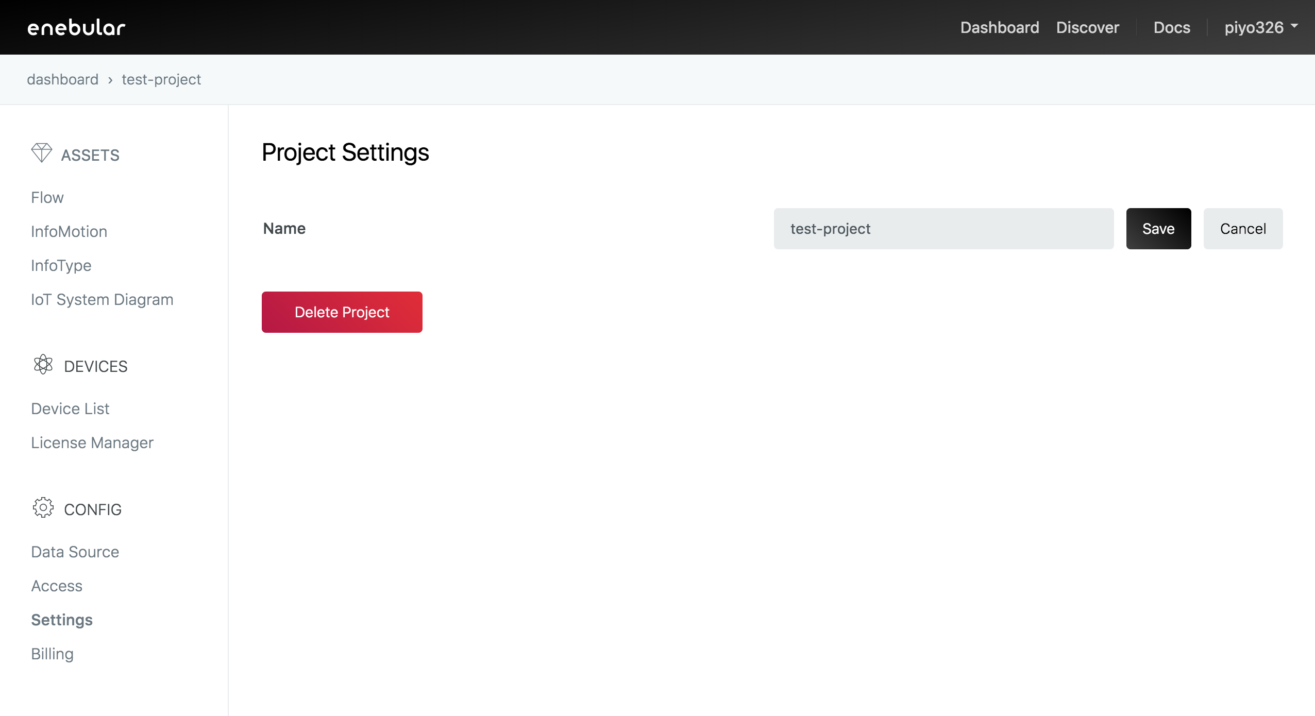Go to Dashboard in top navigation
This screenshot has width=1315, height=716.
click(999, 27)
